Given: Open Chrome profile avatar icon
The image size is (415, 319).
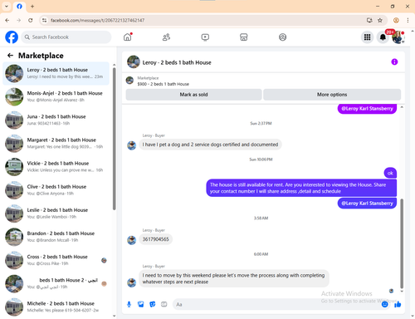Looking at the screenshot, I should click(x=396, y=20).
